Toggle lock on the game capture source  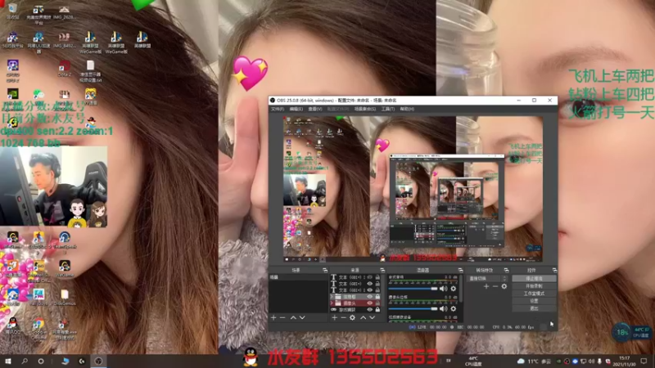pos(377,310)
